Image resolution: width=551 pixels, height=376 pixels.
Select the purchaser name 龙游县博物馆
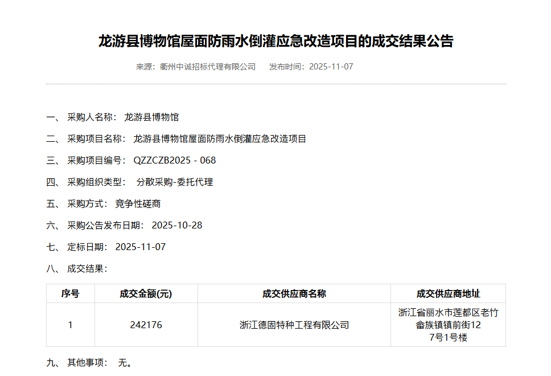151,117
